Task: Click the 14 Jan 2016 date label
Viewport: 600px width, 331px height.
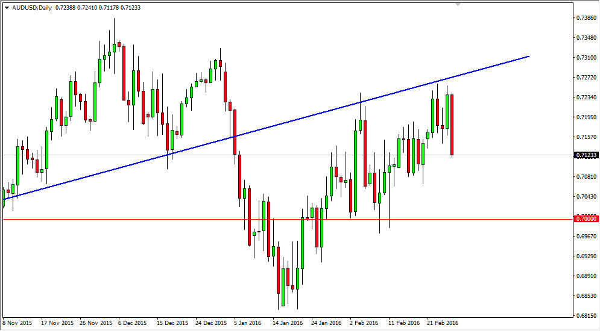Action: [x=288, y=323]
